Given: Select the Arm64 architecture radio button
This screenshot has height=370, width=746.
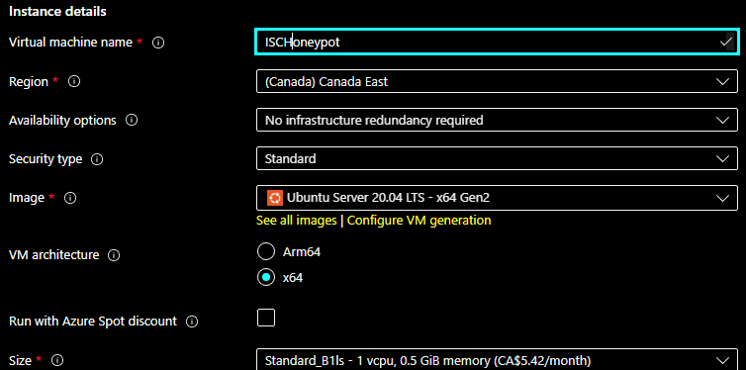Looking at the screenshot, I should (266, 251).
